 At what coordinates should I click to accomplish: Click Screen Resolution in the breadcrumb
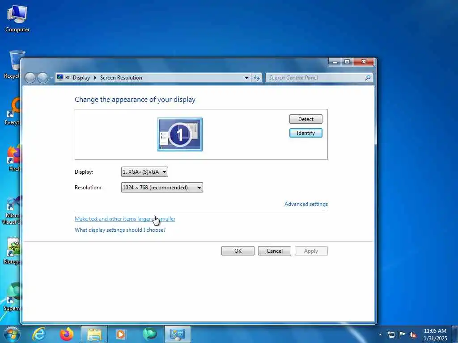[121, 78]
